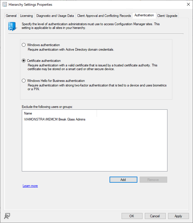Select Certificate authentication option

[24, 61]
